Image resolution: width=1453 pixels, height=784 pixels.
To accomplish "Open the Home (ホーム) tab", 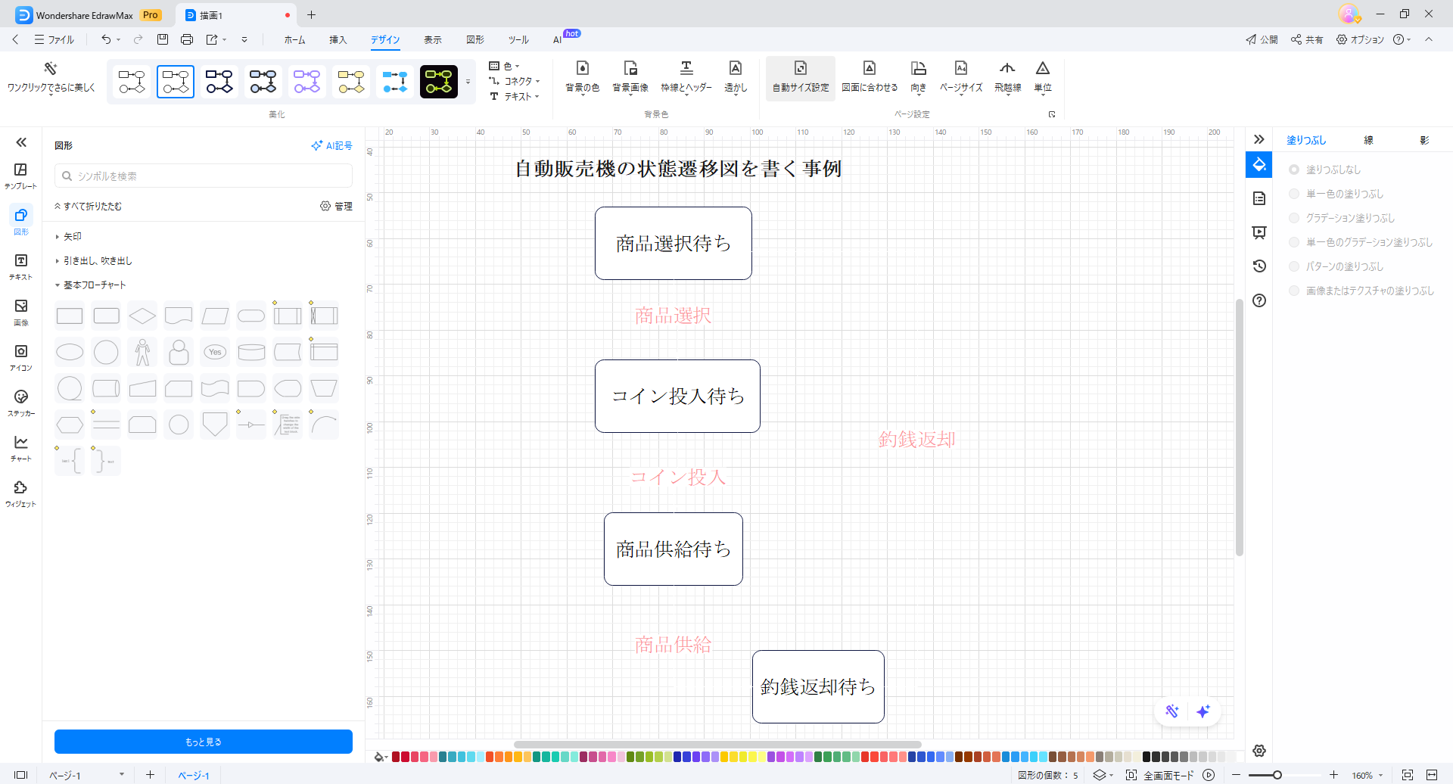I will pyautogui.click(x=294, y=39).
